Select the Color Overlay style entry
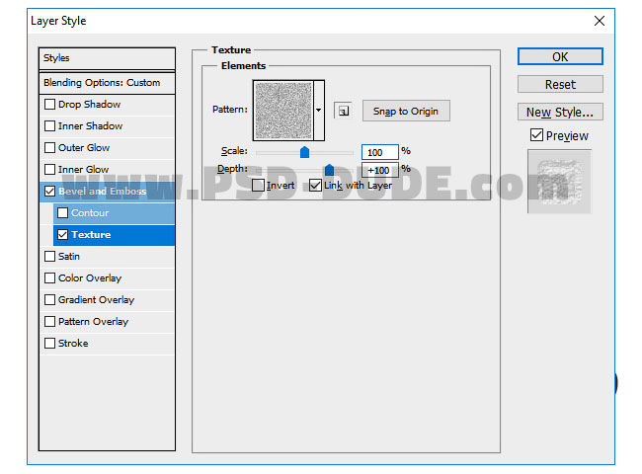 click(108, 277)
